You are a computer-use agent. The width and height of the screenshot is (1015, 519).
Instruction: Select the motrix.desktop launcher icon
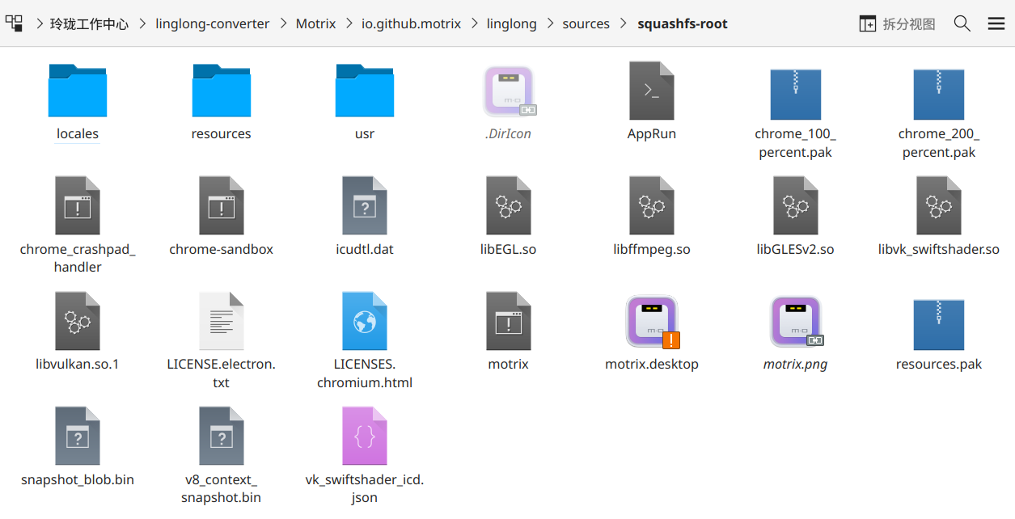click(652, 322)
